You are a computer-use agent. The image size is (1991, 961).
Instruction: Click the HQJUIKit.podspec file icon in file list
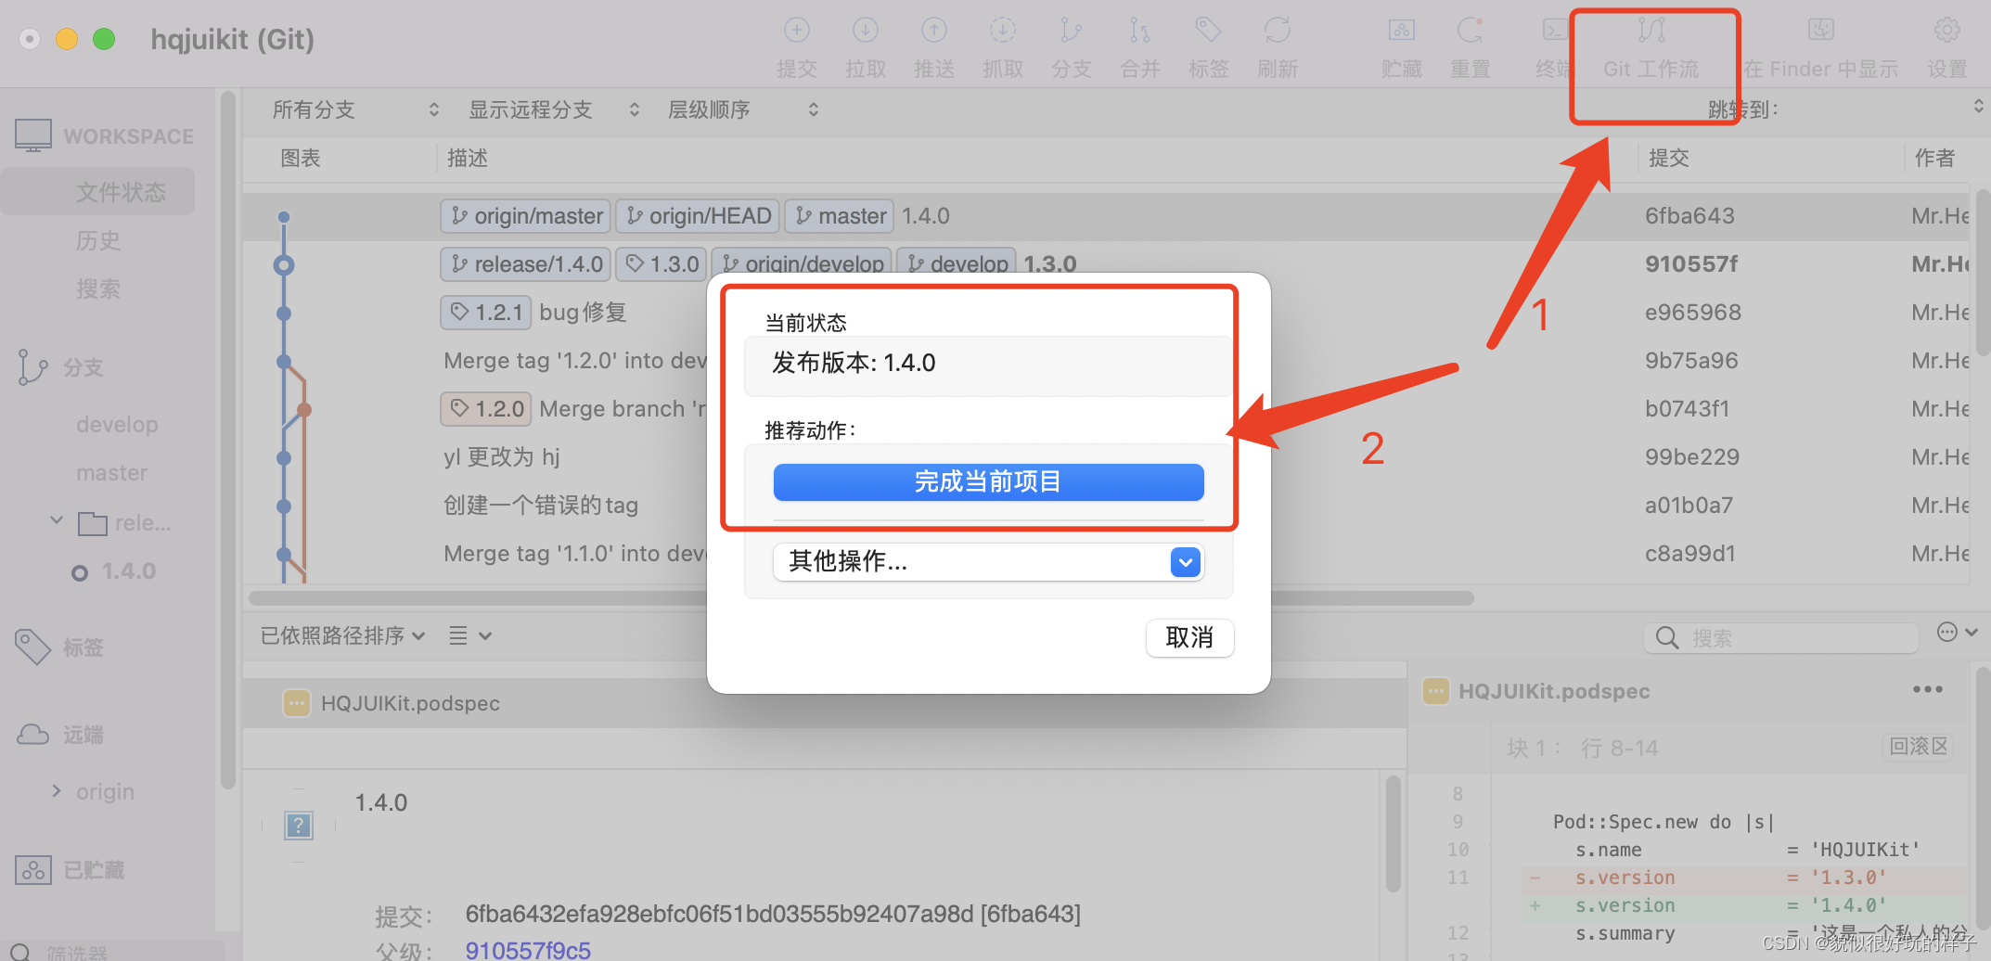tap(297, 703)
